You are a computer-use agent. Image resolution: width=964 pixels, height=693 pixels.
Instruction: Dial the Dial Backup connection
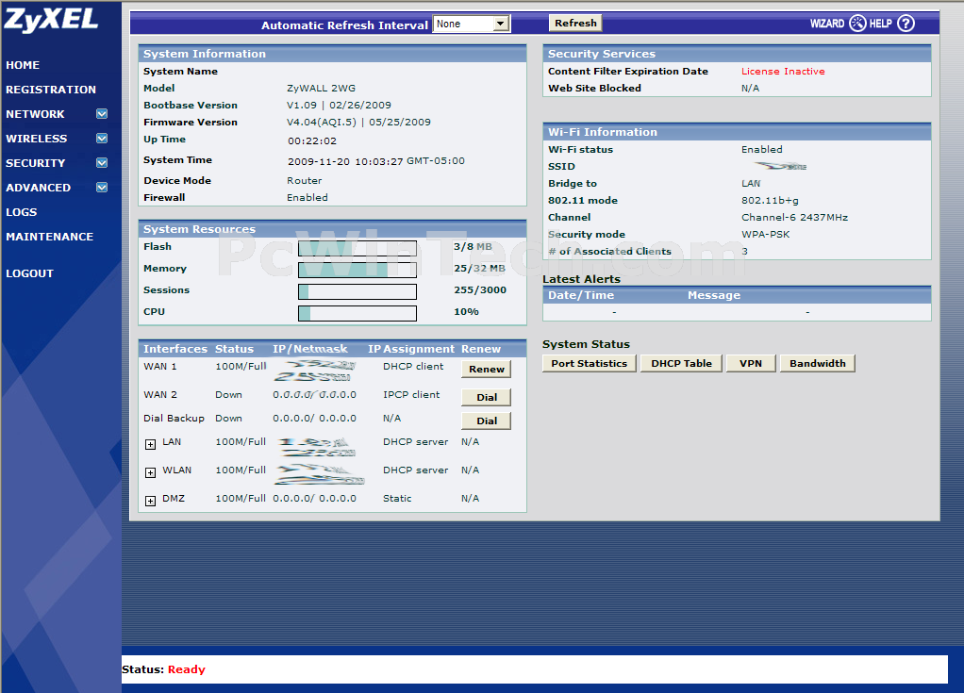point(487,421)
